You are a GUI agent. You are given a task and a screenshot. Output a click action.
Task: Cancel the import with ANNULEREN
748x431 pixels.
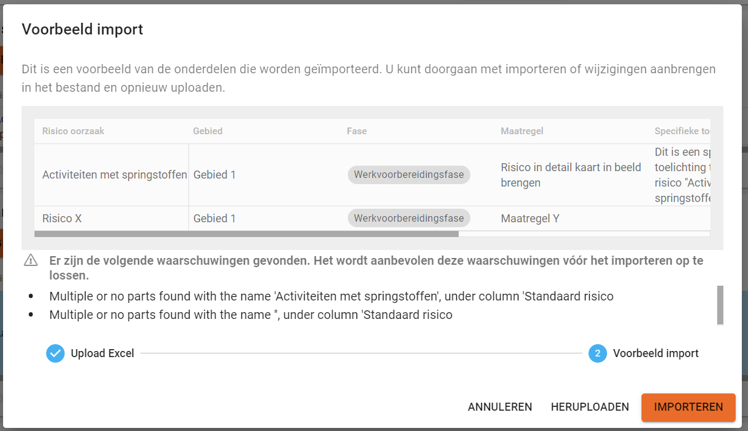(x=500, y=407)
